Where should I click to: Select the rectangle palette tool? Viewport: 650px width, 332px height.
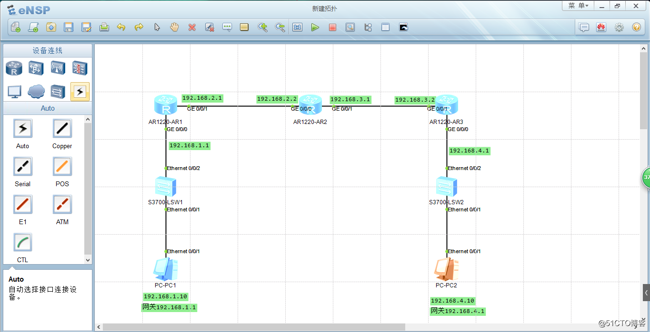pyautogui.click(x=244, y=27)
